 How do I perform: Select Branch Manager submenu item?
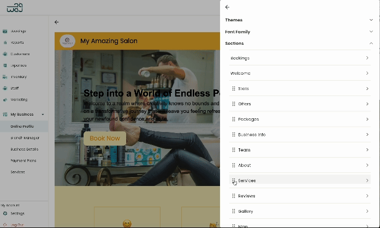25,137
